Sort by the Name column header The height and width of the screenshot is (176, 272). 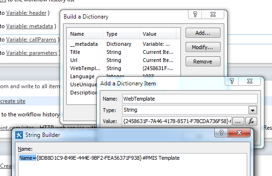[85, 34]
